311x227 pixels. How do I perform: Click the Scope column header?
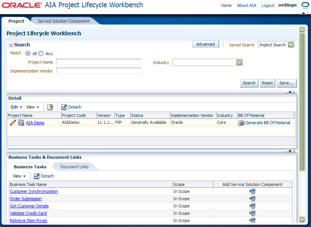(x=193, y=184)
